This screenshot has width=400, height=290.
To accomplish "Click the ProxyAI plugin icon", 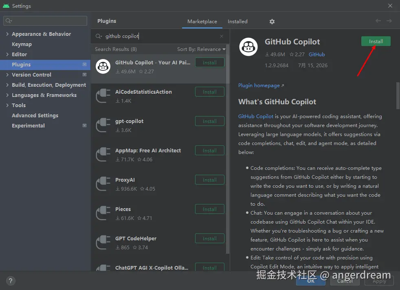I will pyautogui.click(x=103, y=184).
